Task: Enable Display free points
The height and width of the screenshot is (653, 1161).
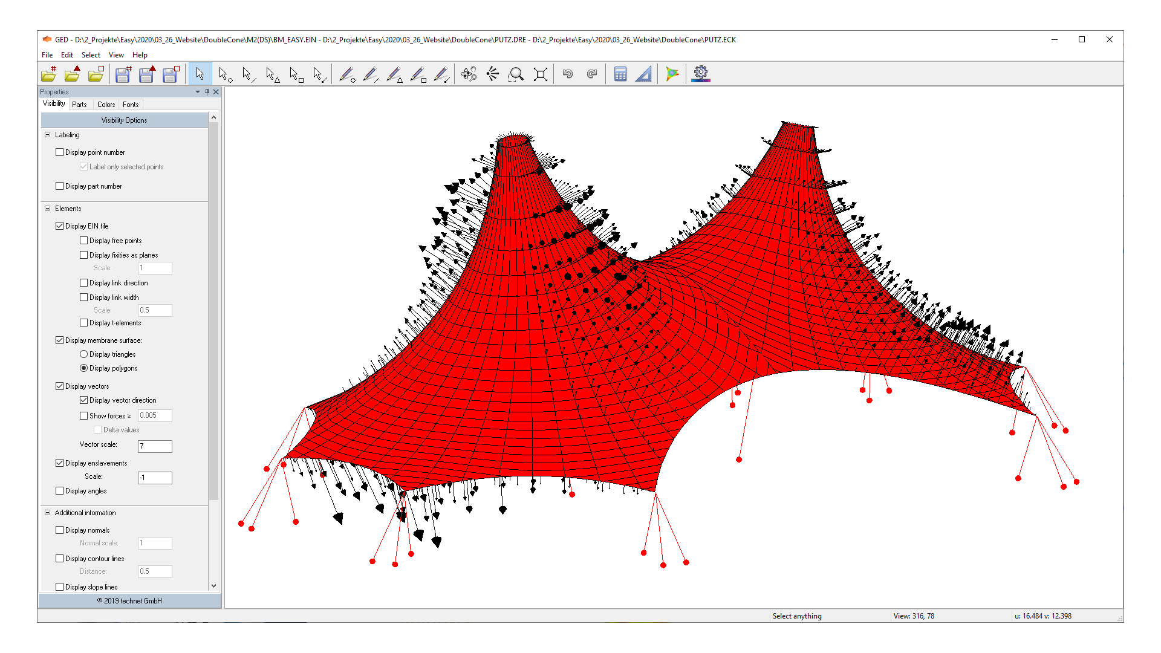Action: click(x=83, y=240)
